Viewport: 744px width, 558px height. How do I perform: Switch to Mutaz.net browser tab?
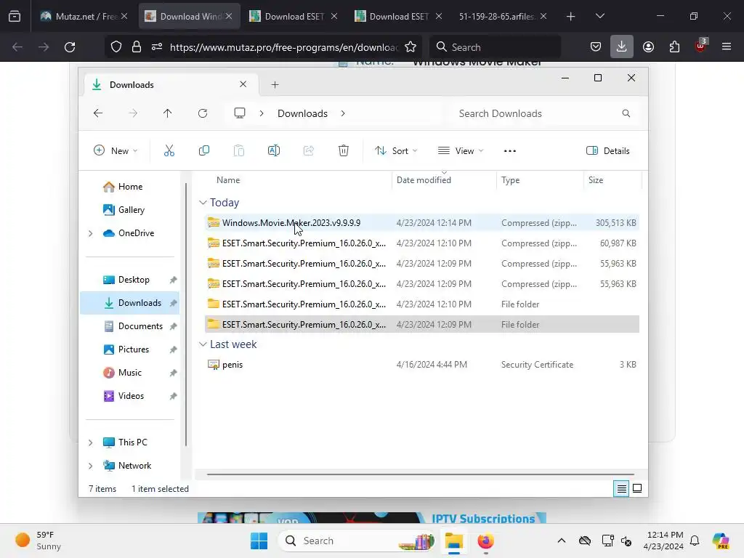(84, 16)
